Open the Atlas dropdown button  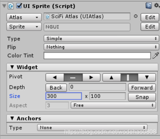[24, 17]
